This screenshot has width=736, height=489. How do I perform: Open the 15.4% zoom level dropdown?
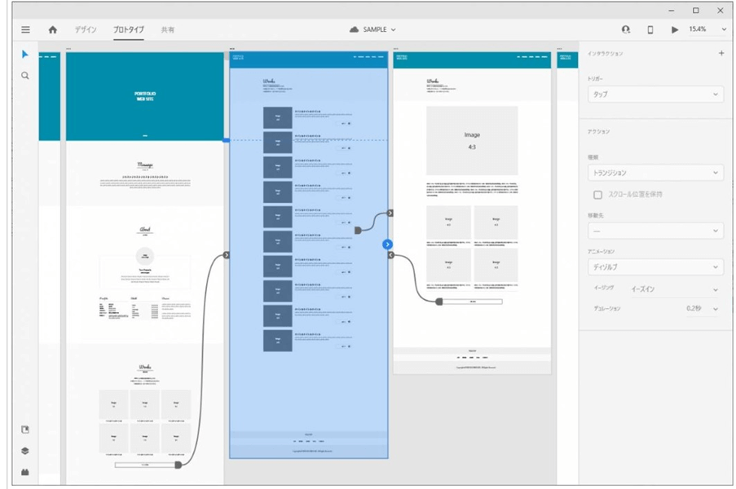point(707,29)
